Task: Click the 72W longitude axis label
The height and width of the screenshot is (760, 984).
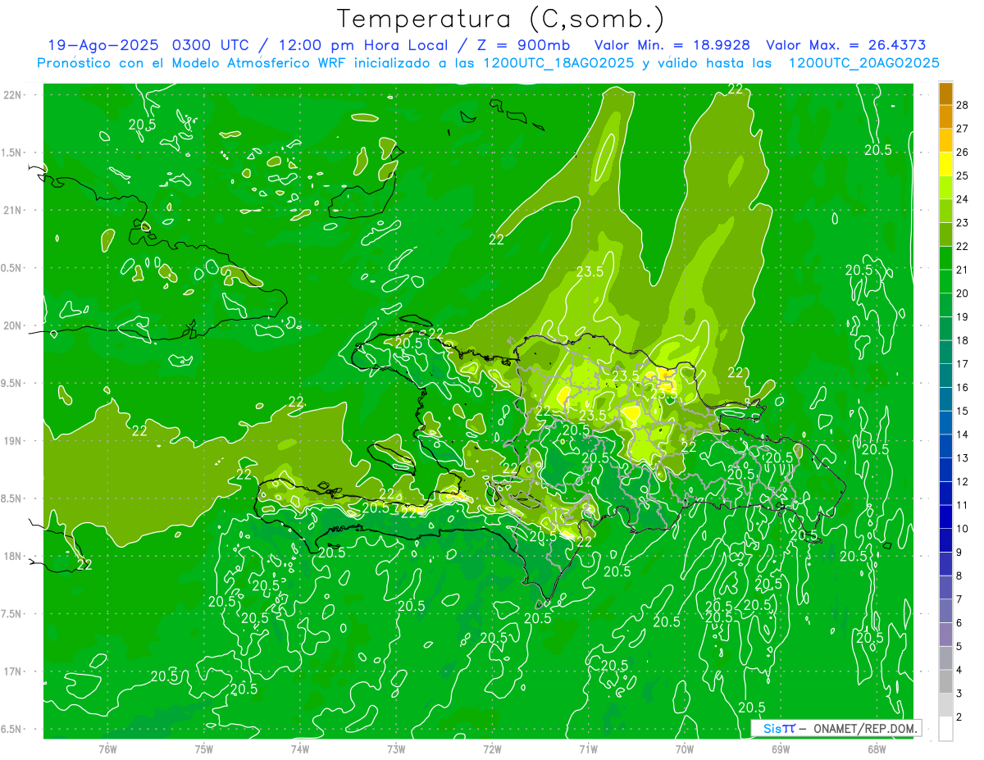Action: click(492, 749)
